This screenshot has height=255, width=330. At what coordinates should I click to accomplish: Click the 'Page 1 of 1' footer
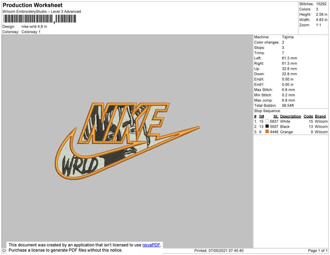click(x=318, y=251)
